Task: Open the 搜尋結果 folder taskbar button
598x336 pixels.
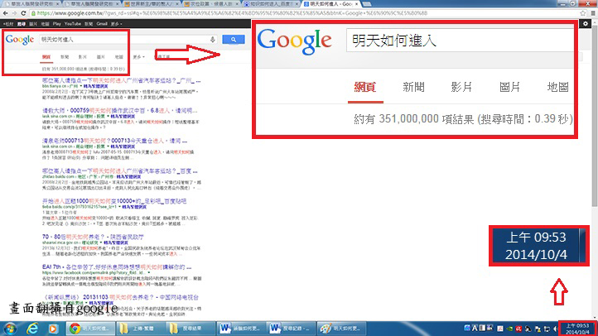Action: (x=190, y=329)
